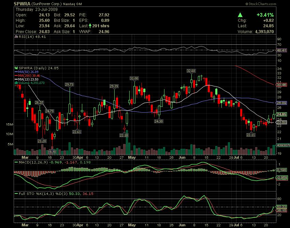Click the RSI axis tag 48.41
This screenshot has height=228, width=290.
(x=281, y=50)
